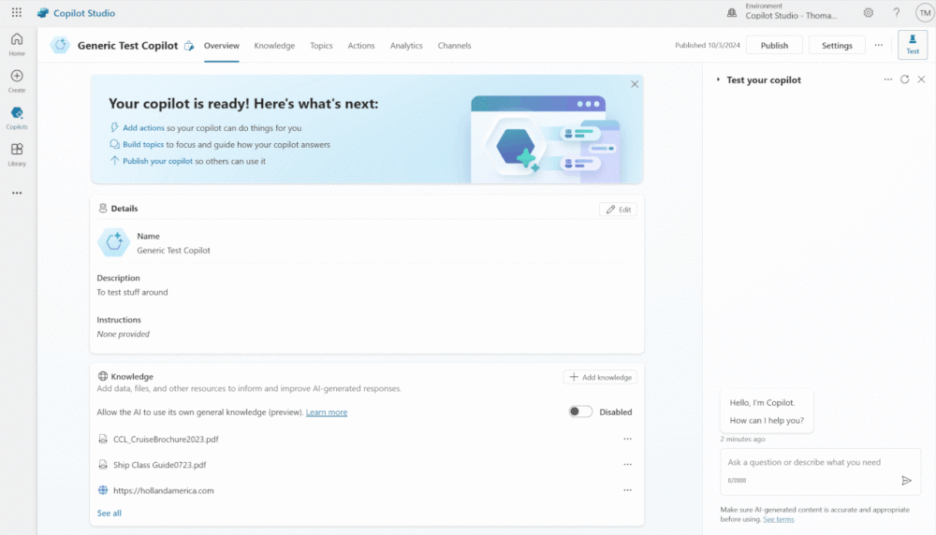Open options for Ship Class Guide0723.pdf
The width and height of the screenshot is (936, 535).
(x=627, y=465)
